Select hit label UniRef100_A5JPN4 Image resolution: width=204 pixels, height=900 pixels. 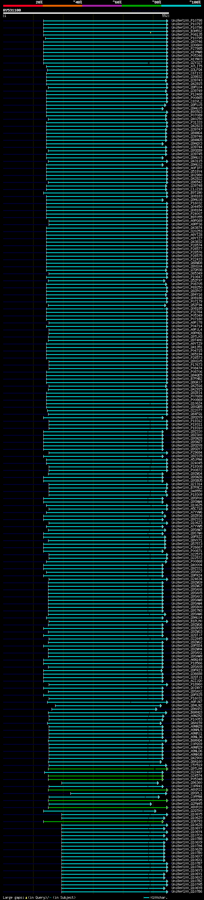(187, 459)
